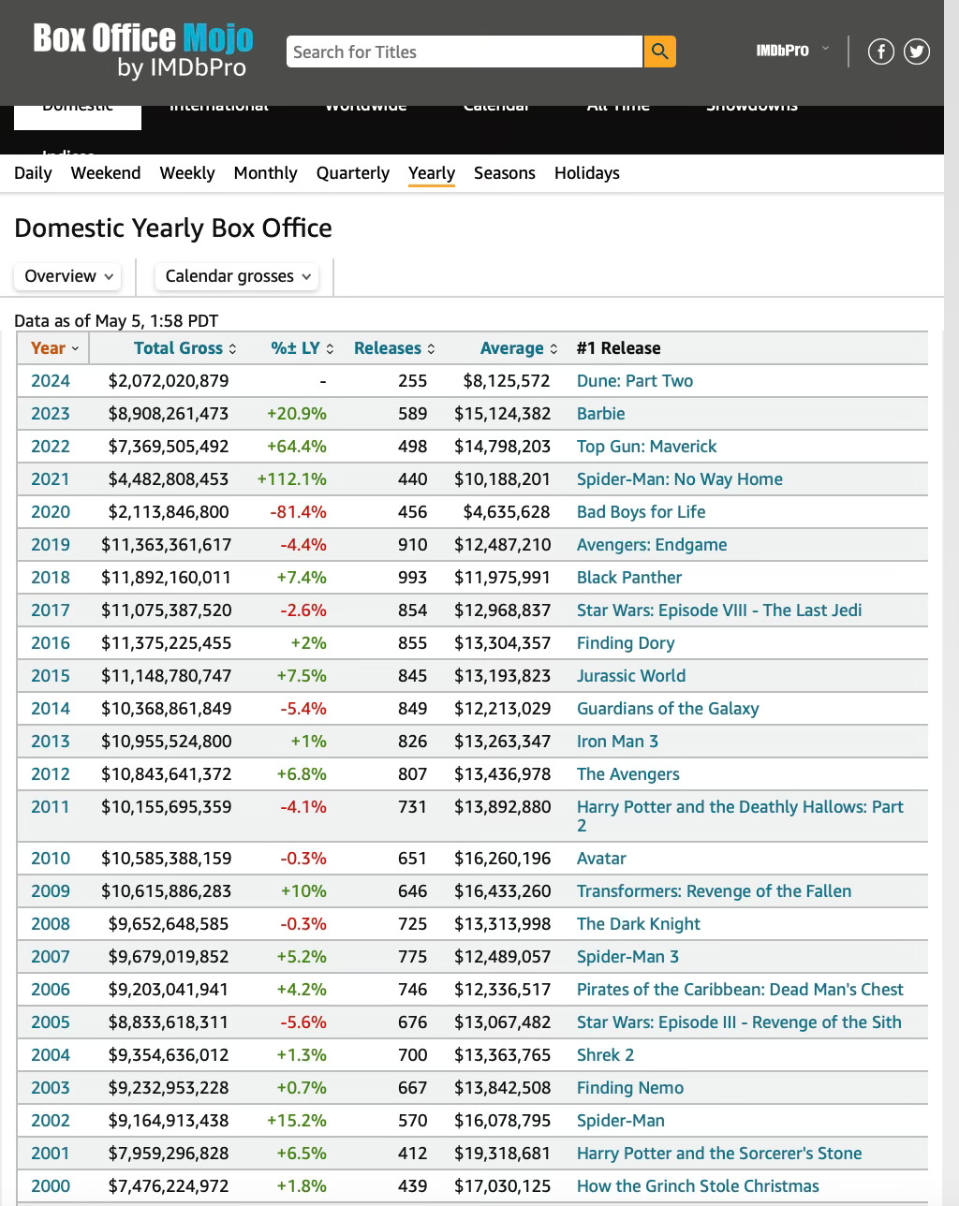Click the orange search magnifier button
The height and width of the screenshot is (1206, 959).
[x=659, y=51]
